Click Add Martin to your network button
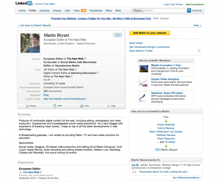The image size is (220, 182). [149, 33]
